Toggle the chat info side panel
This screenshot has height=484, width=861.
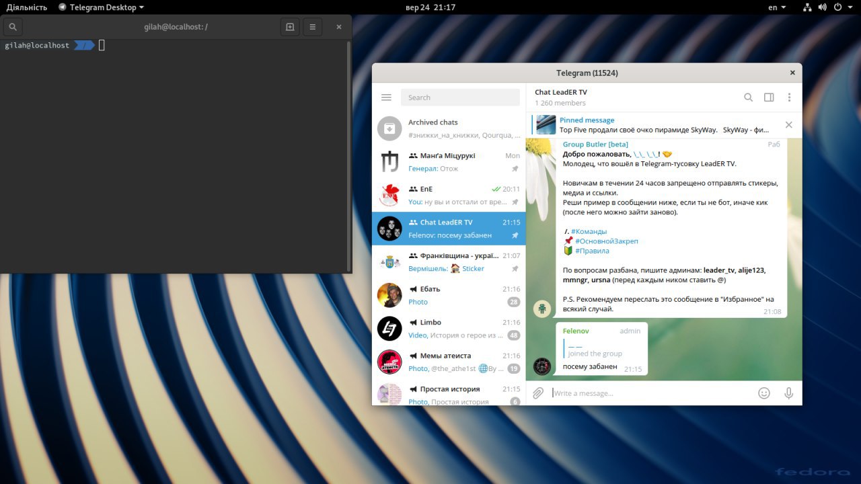coord(769,97)
